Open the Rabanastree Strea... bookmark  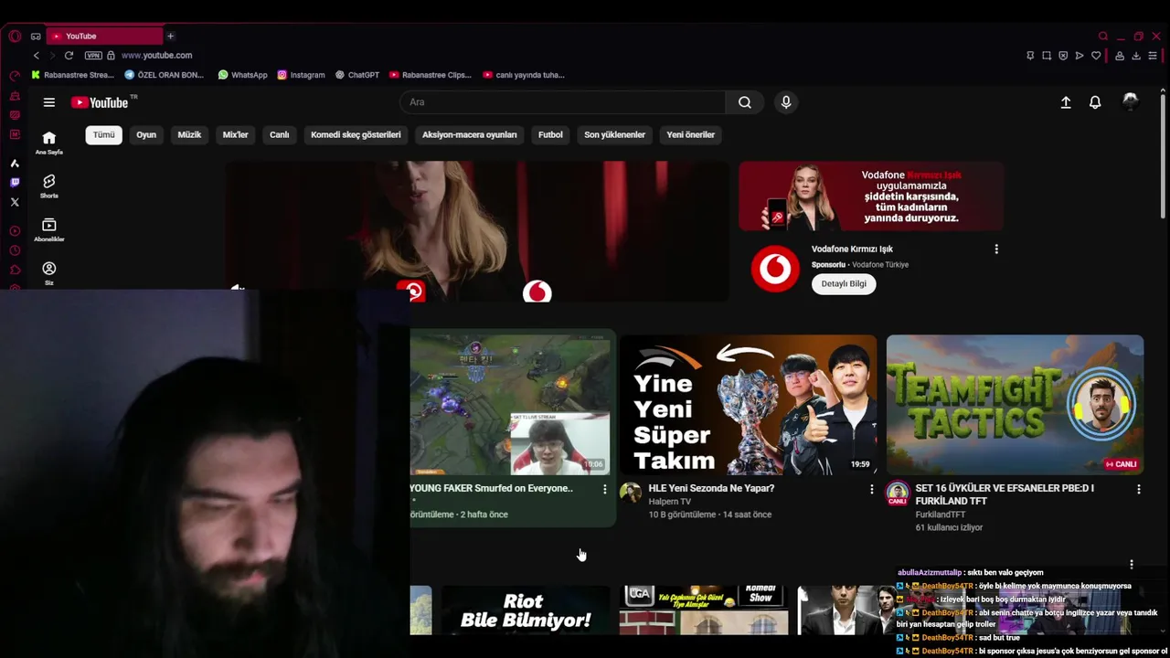point(72,75)
